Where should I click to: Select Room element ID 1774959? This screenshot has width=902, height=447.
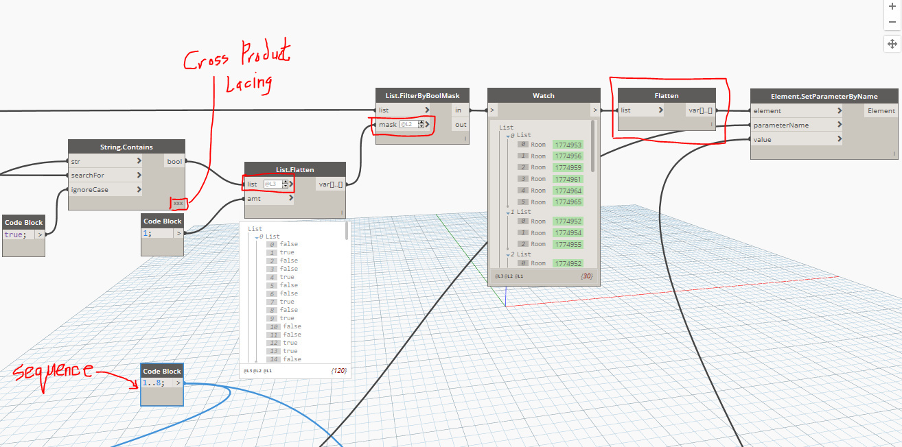(567, 167)
